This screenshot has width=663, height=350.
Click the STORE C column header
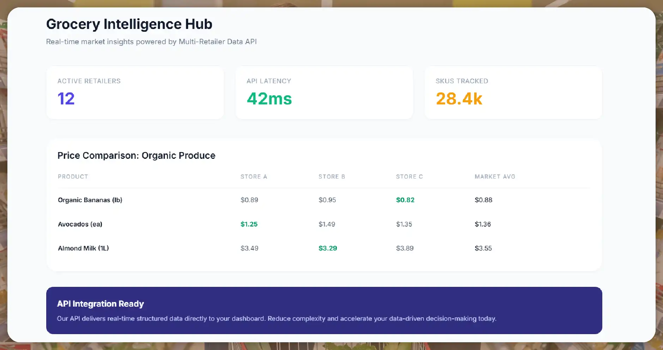(409, 176)
